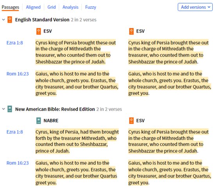The width and height of the screenshot is (215, 188).
Task: Click the New American Bible: Revised Edition heading
Action: click(55, 109)
